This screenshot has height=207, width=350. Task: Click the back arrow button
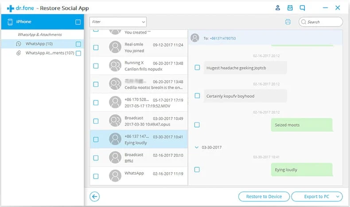(x=94, y=196)
